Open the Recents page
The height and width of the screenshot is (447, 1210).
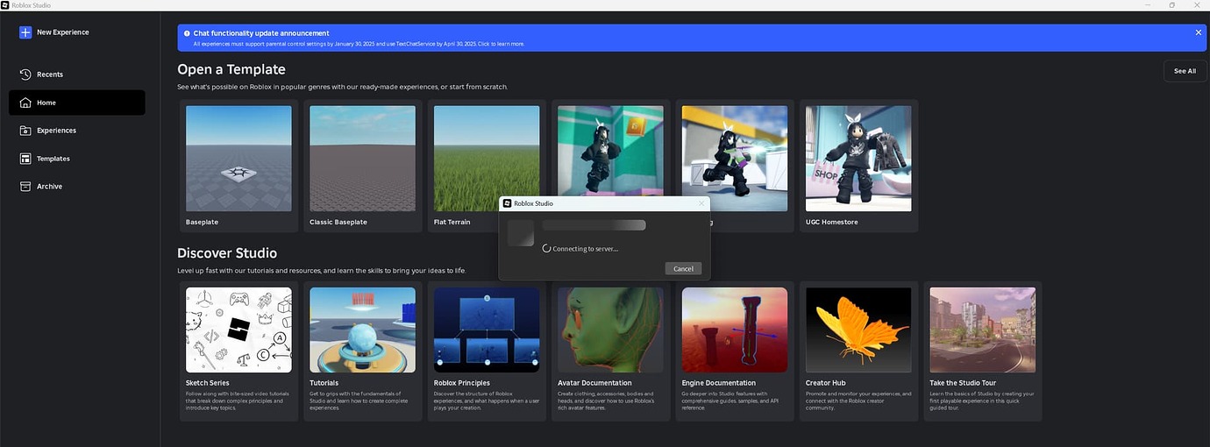tap(77, 74)
